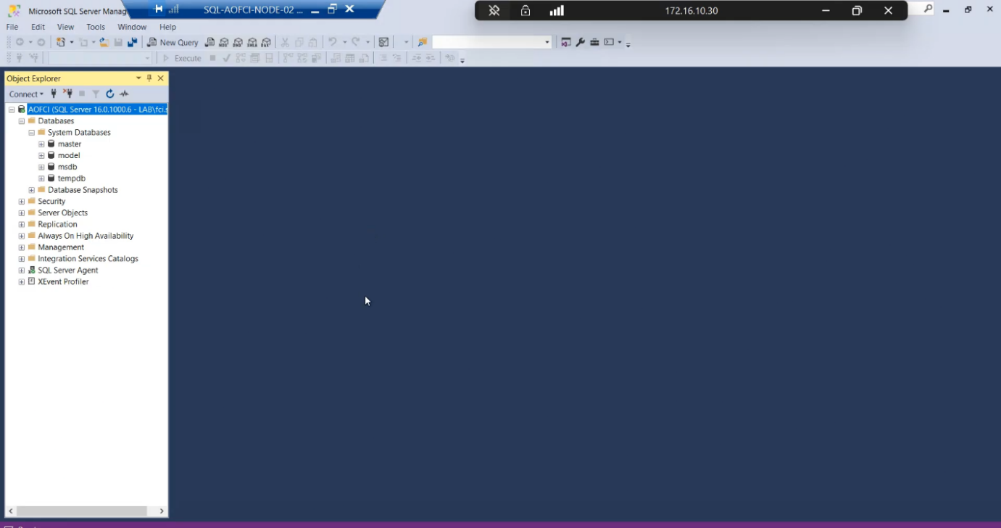Expand the master database node
This screenshot has height=528, width=1001.
tap(41, 144)
